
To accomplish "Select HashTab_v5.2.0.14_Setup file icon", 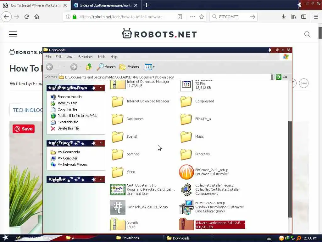I will (118, 207).
